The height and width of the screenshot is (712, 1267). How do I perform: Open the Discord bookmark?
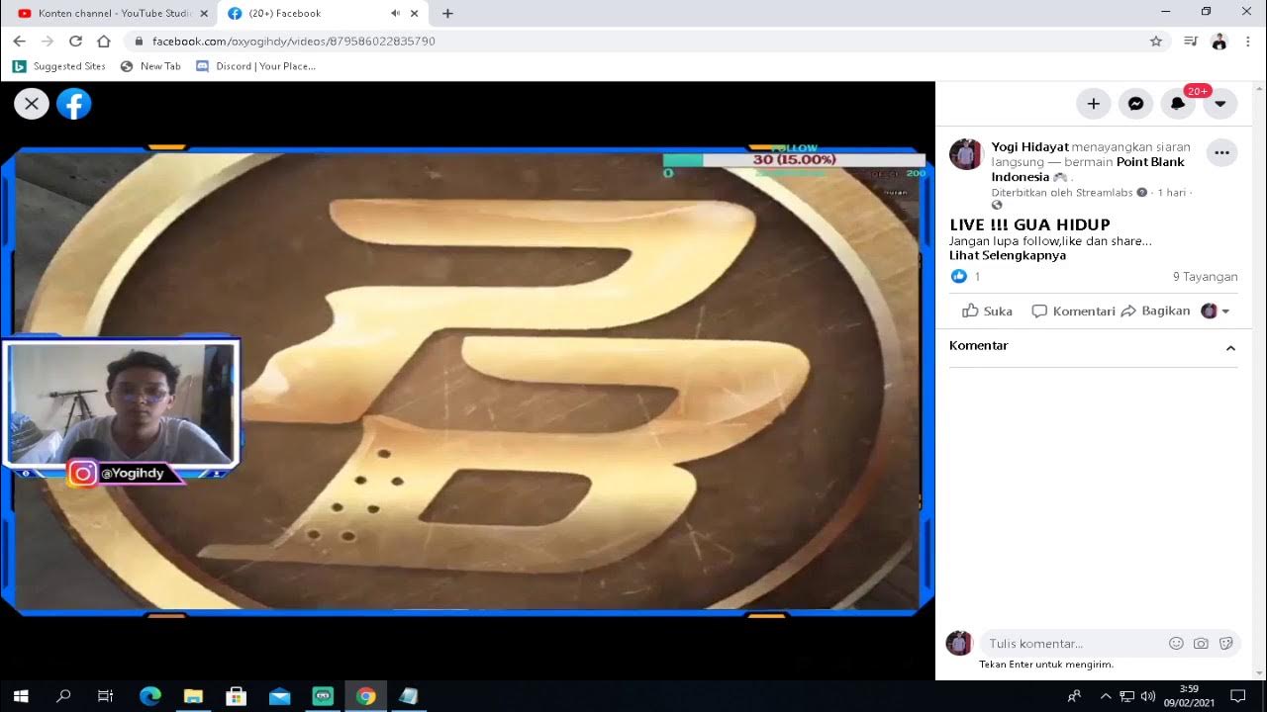[255, 66]
